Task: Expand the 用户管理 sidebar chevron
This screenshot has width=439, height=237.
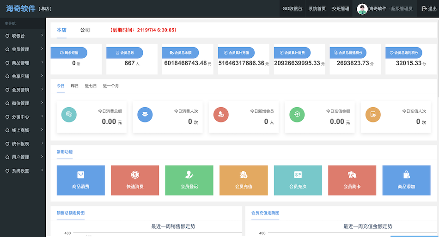Action: [42, 157]
